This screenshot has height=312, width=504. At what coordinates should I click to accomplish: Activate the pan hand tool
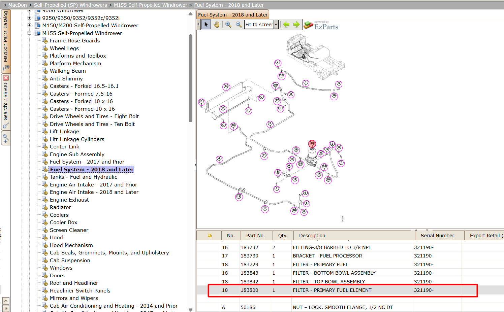217,25
